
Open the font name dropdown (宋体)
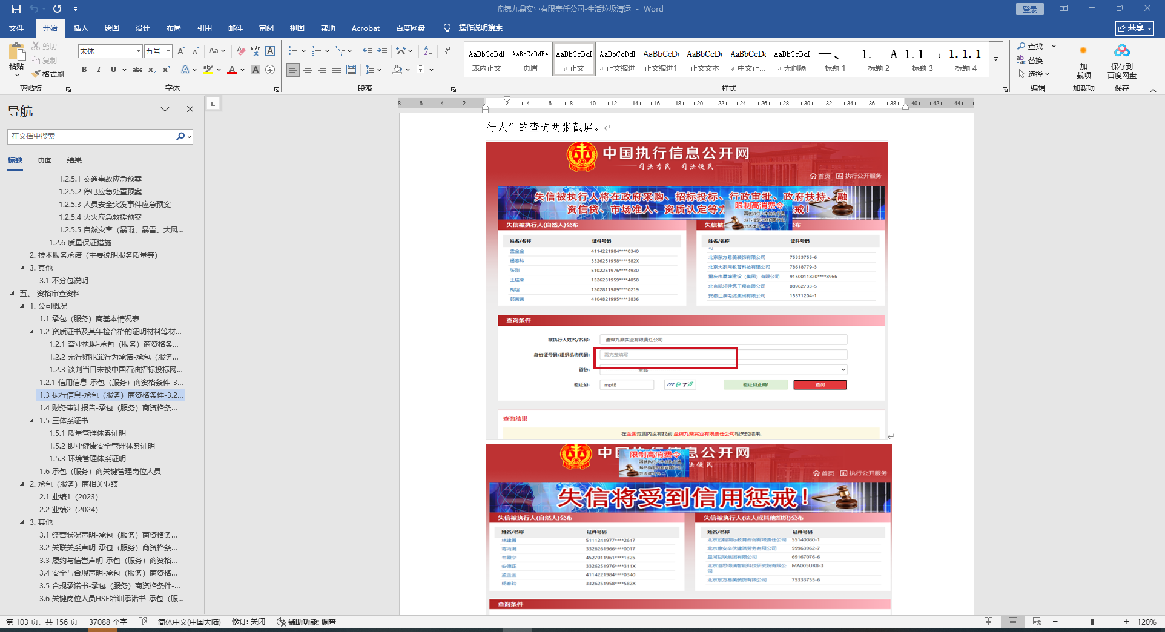138,51
